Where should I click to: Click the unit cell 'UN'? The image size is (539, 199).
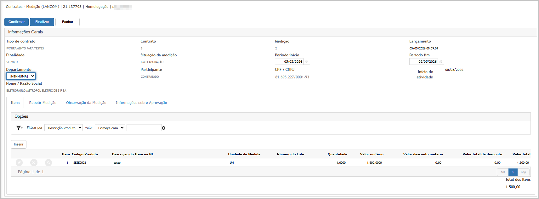coord(232,163)
